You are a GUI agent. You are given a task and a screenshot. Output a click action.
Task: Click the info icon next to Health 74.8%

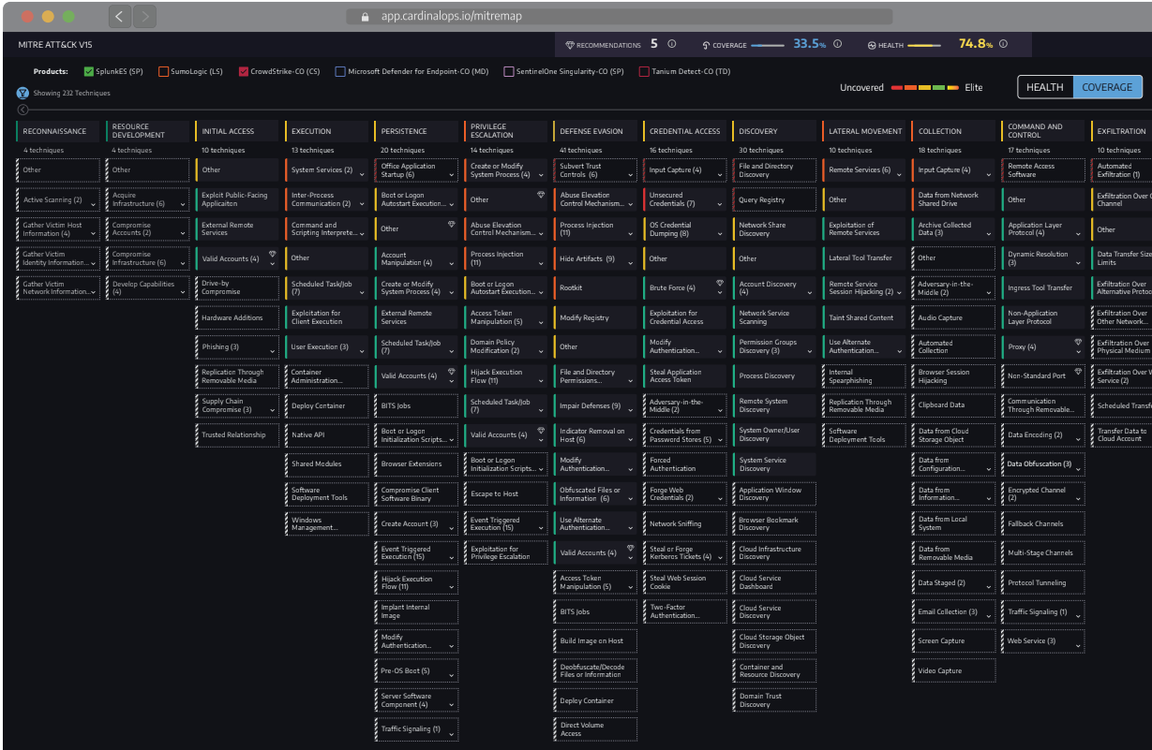[1004, 44]
